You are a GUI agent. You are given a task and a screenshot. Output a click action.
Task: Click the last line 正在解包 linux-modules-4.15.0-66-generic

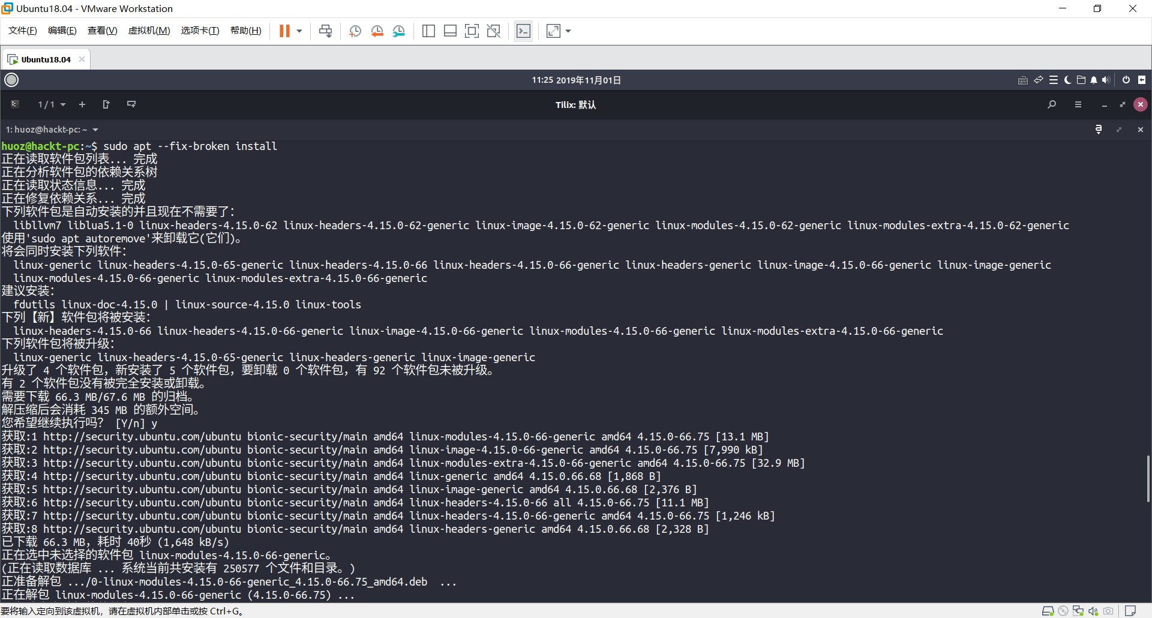click(178, 595)
